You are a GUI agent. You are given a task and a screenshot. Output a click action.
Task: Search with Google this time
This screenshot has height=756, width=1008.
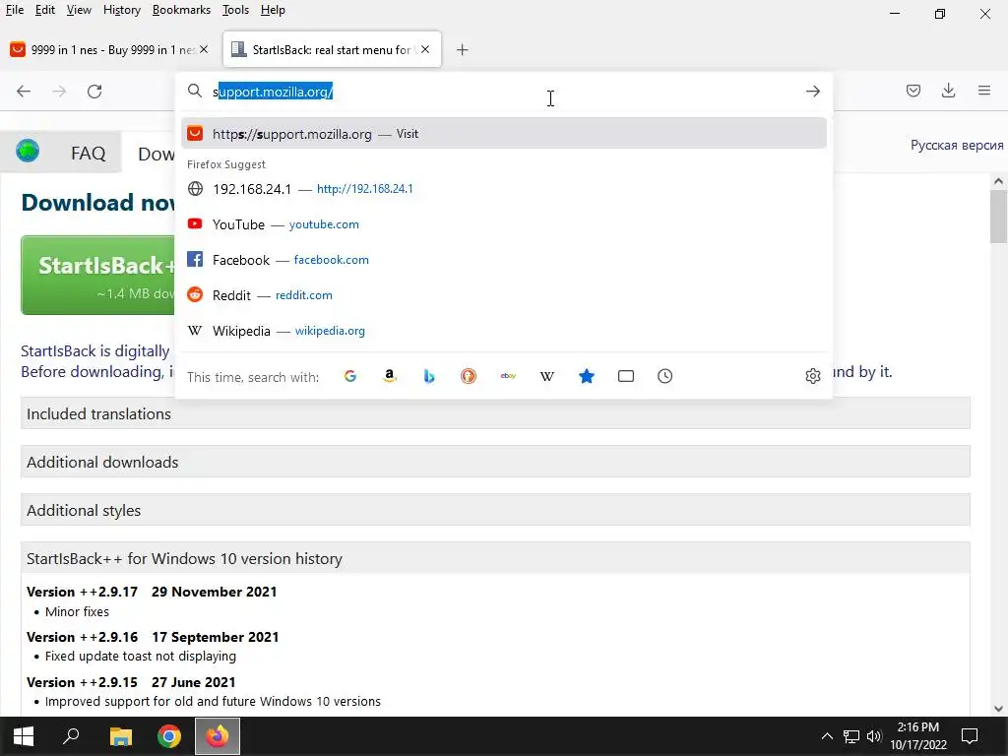350,376
